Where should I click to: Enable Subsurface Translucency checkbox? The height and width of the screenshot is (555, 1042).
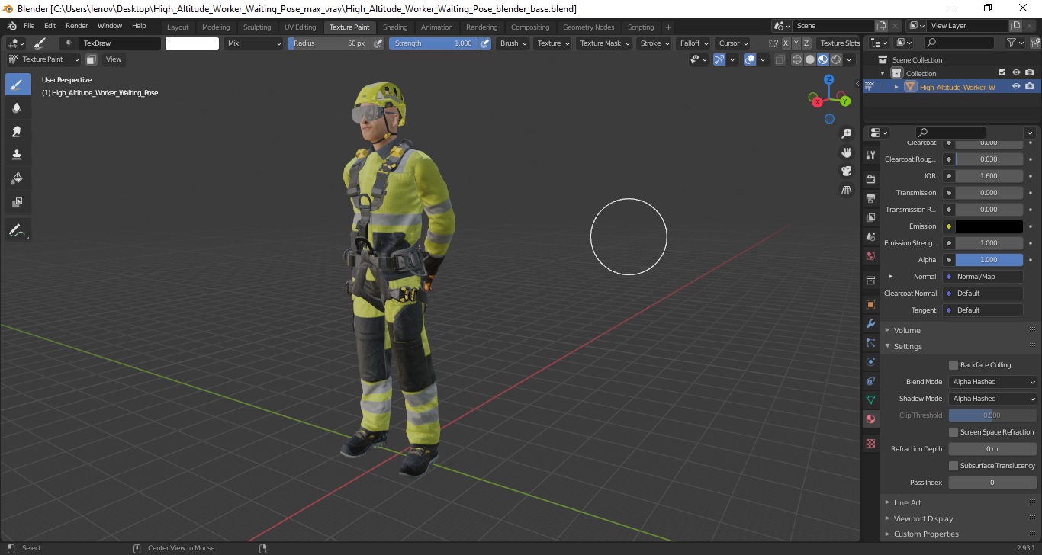click(x=954, y=466)
